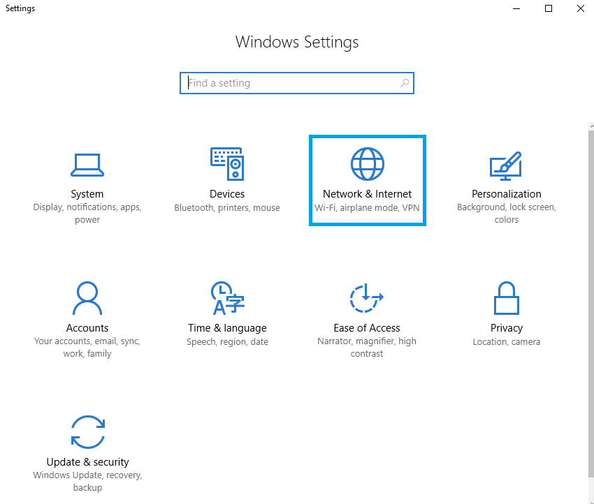Click the Accounts label

tap(87, 328)
